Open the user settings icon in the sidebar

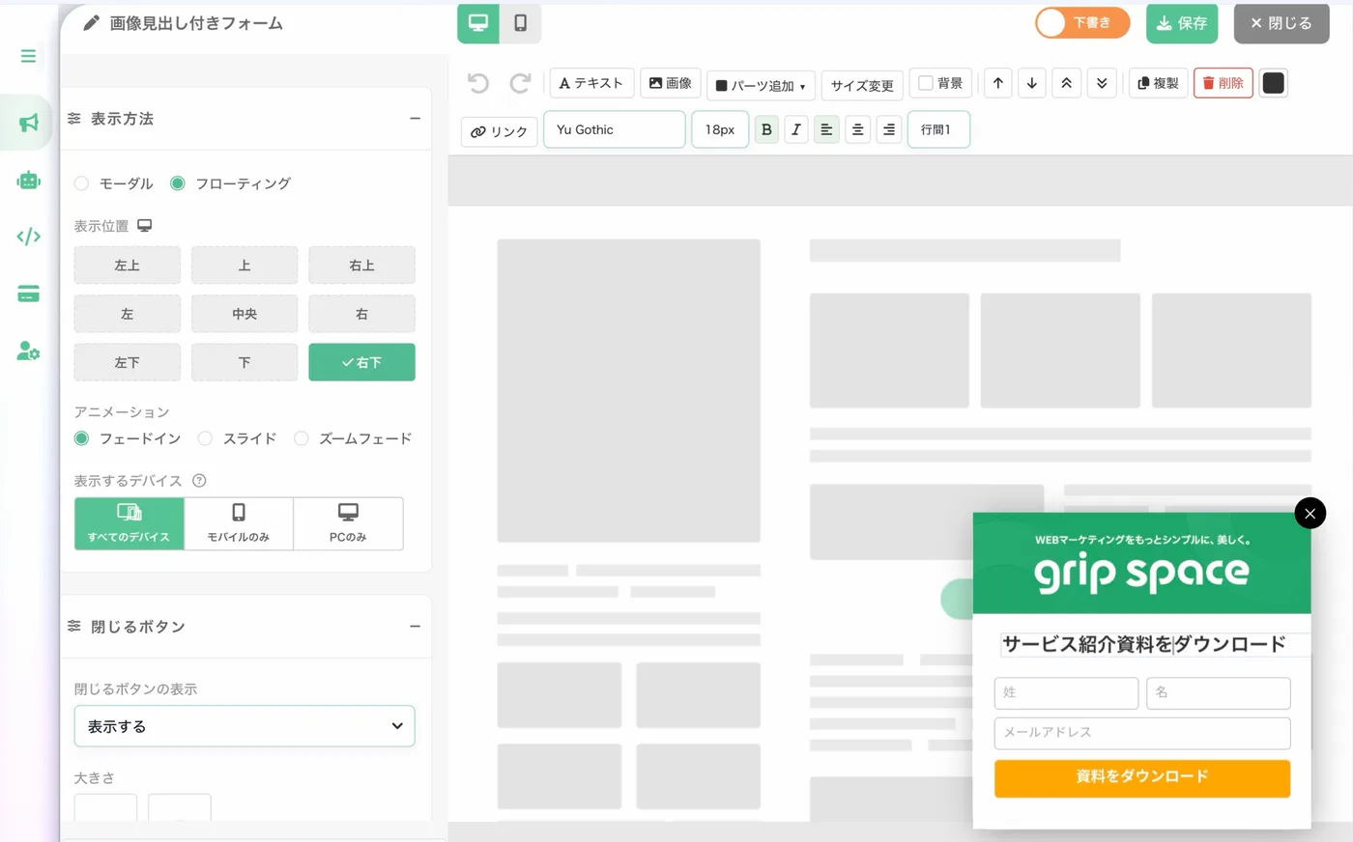click(28, 351)
